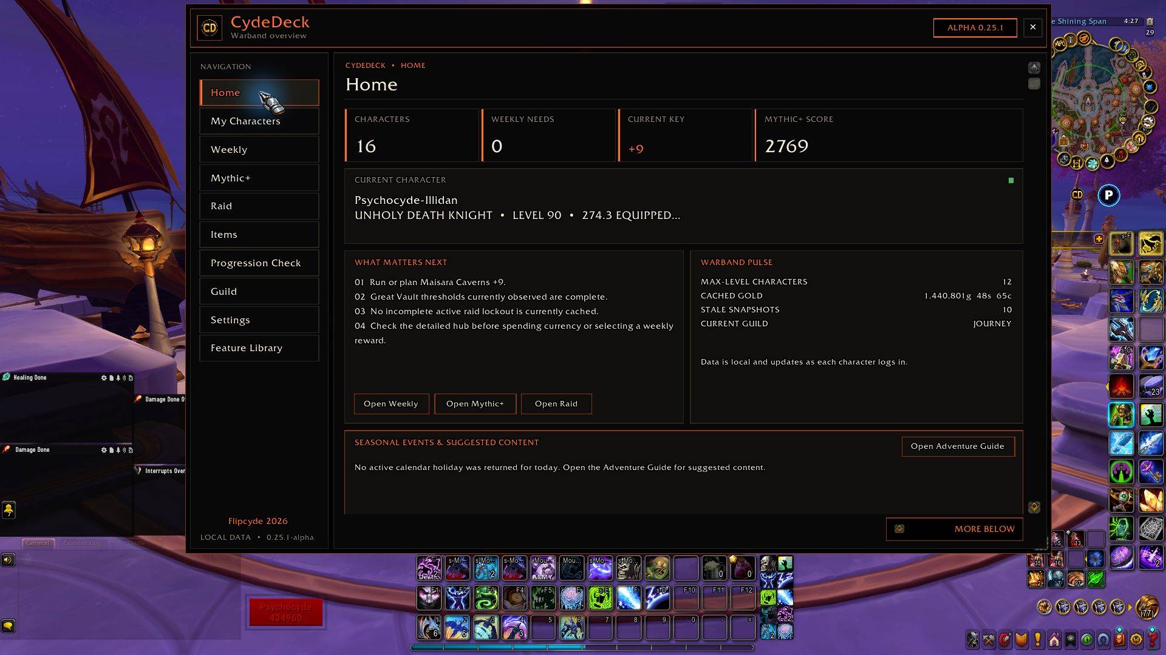Viewport: 1166px width, 655px height.
Task: Open the Housing house micro button
Action: click(x=1054, y=639)
